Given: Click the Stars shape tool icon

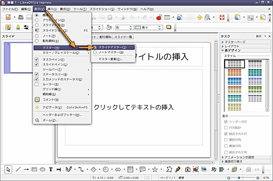Looking at the screenshot, I should coord(155,169).
